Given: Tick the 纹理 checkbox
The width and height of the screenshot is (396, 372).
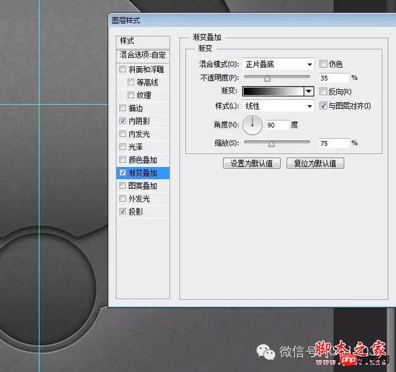Looking at the screenshot, I should point(131,95).
